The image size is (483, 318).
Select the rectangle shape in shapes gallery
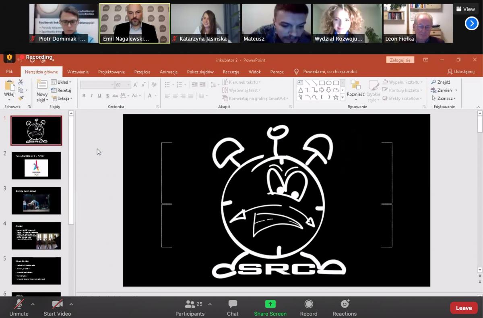click(x=322, y=83)
